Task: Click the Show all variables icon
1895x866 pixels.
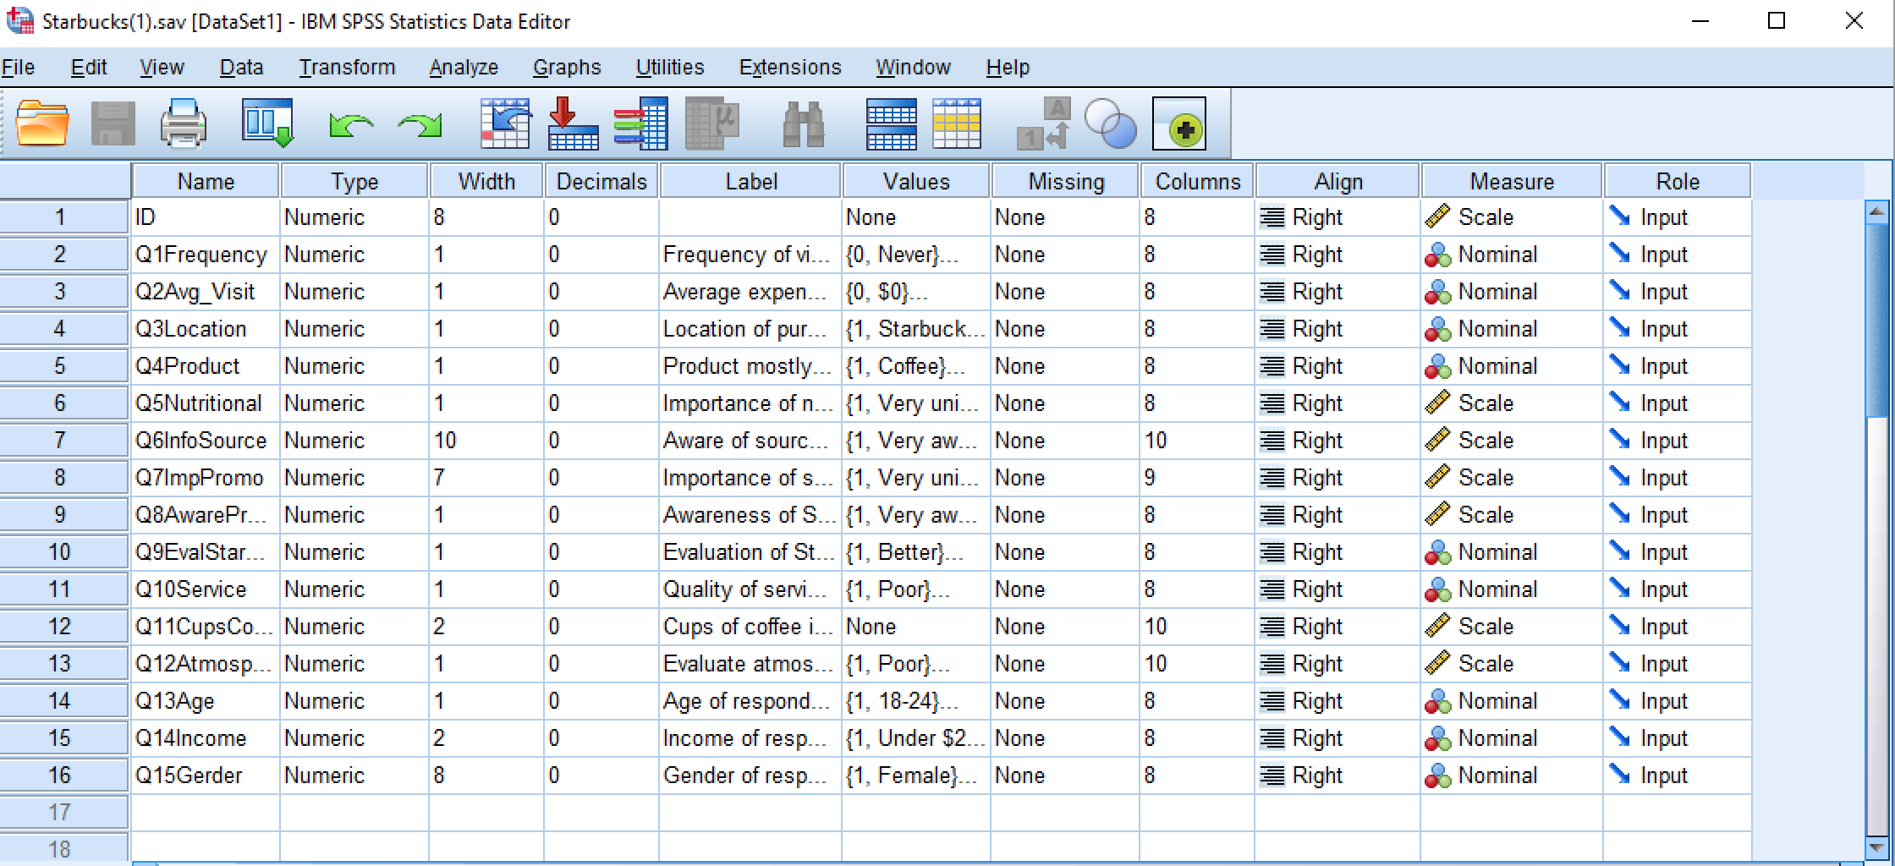Action: tap(1179, 123)
